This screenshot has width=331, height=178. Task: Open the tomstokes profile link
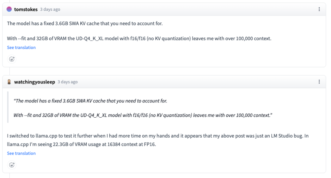(x=26, y=9)
